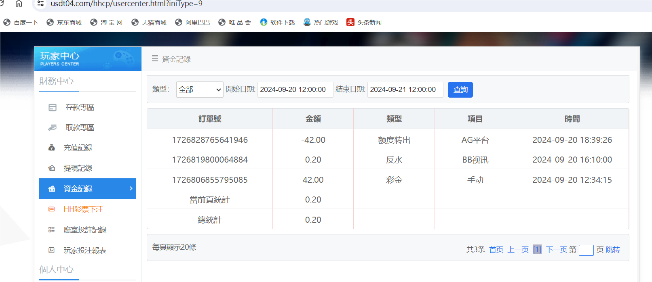Expand the chevron on 資金記錄 menu item

click(x=131, y=188)
